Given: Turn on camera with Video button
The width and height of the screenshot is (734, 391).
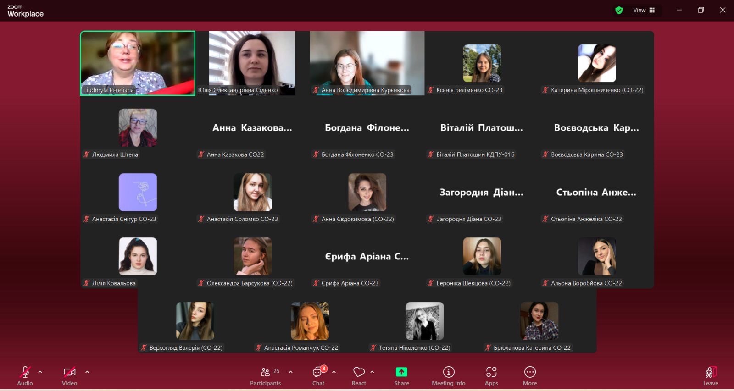Looking at the screenshot, I should pyautogui.click(x=69, y=375).
